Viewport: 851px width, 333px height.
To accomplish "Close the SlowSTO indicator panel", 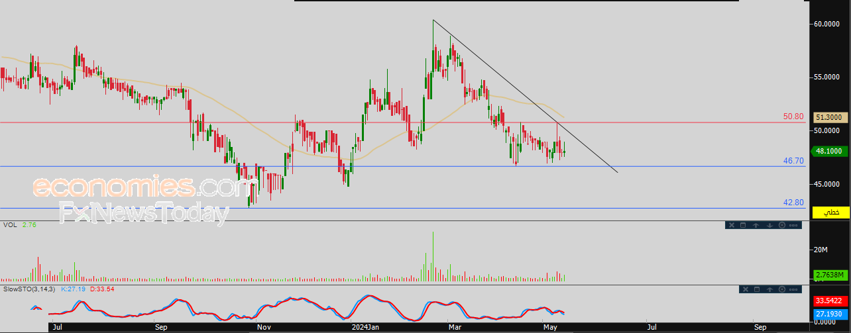I will click(746, 289).
